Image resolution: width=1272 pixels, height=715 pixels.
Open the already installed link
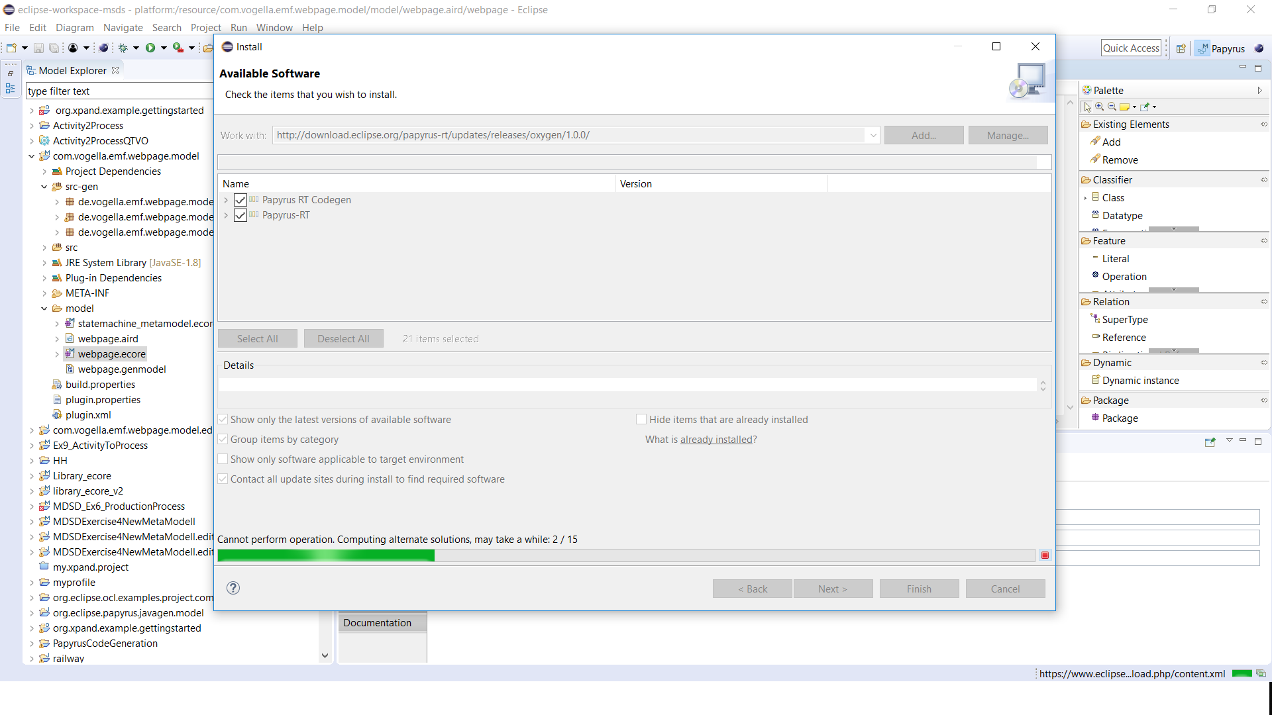coord(717,439)
